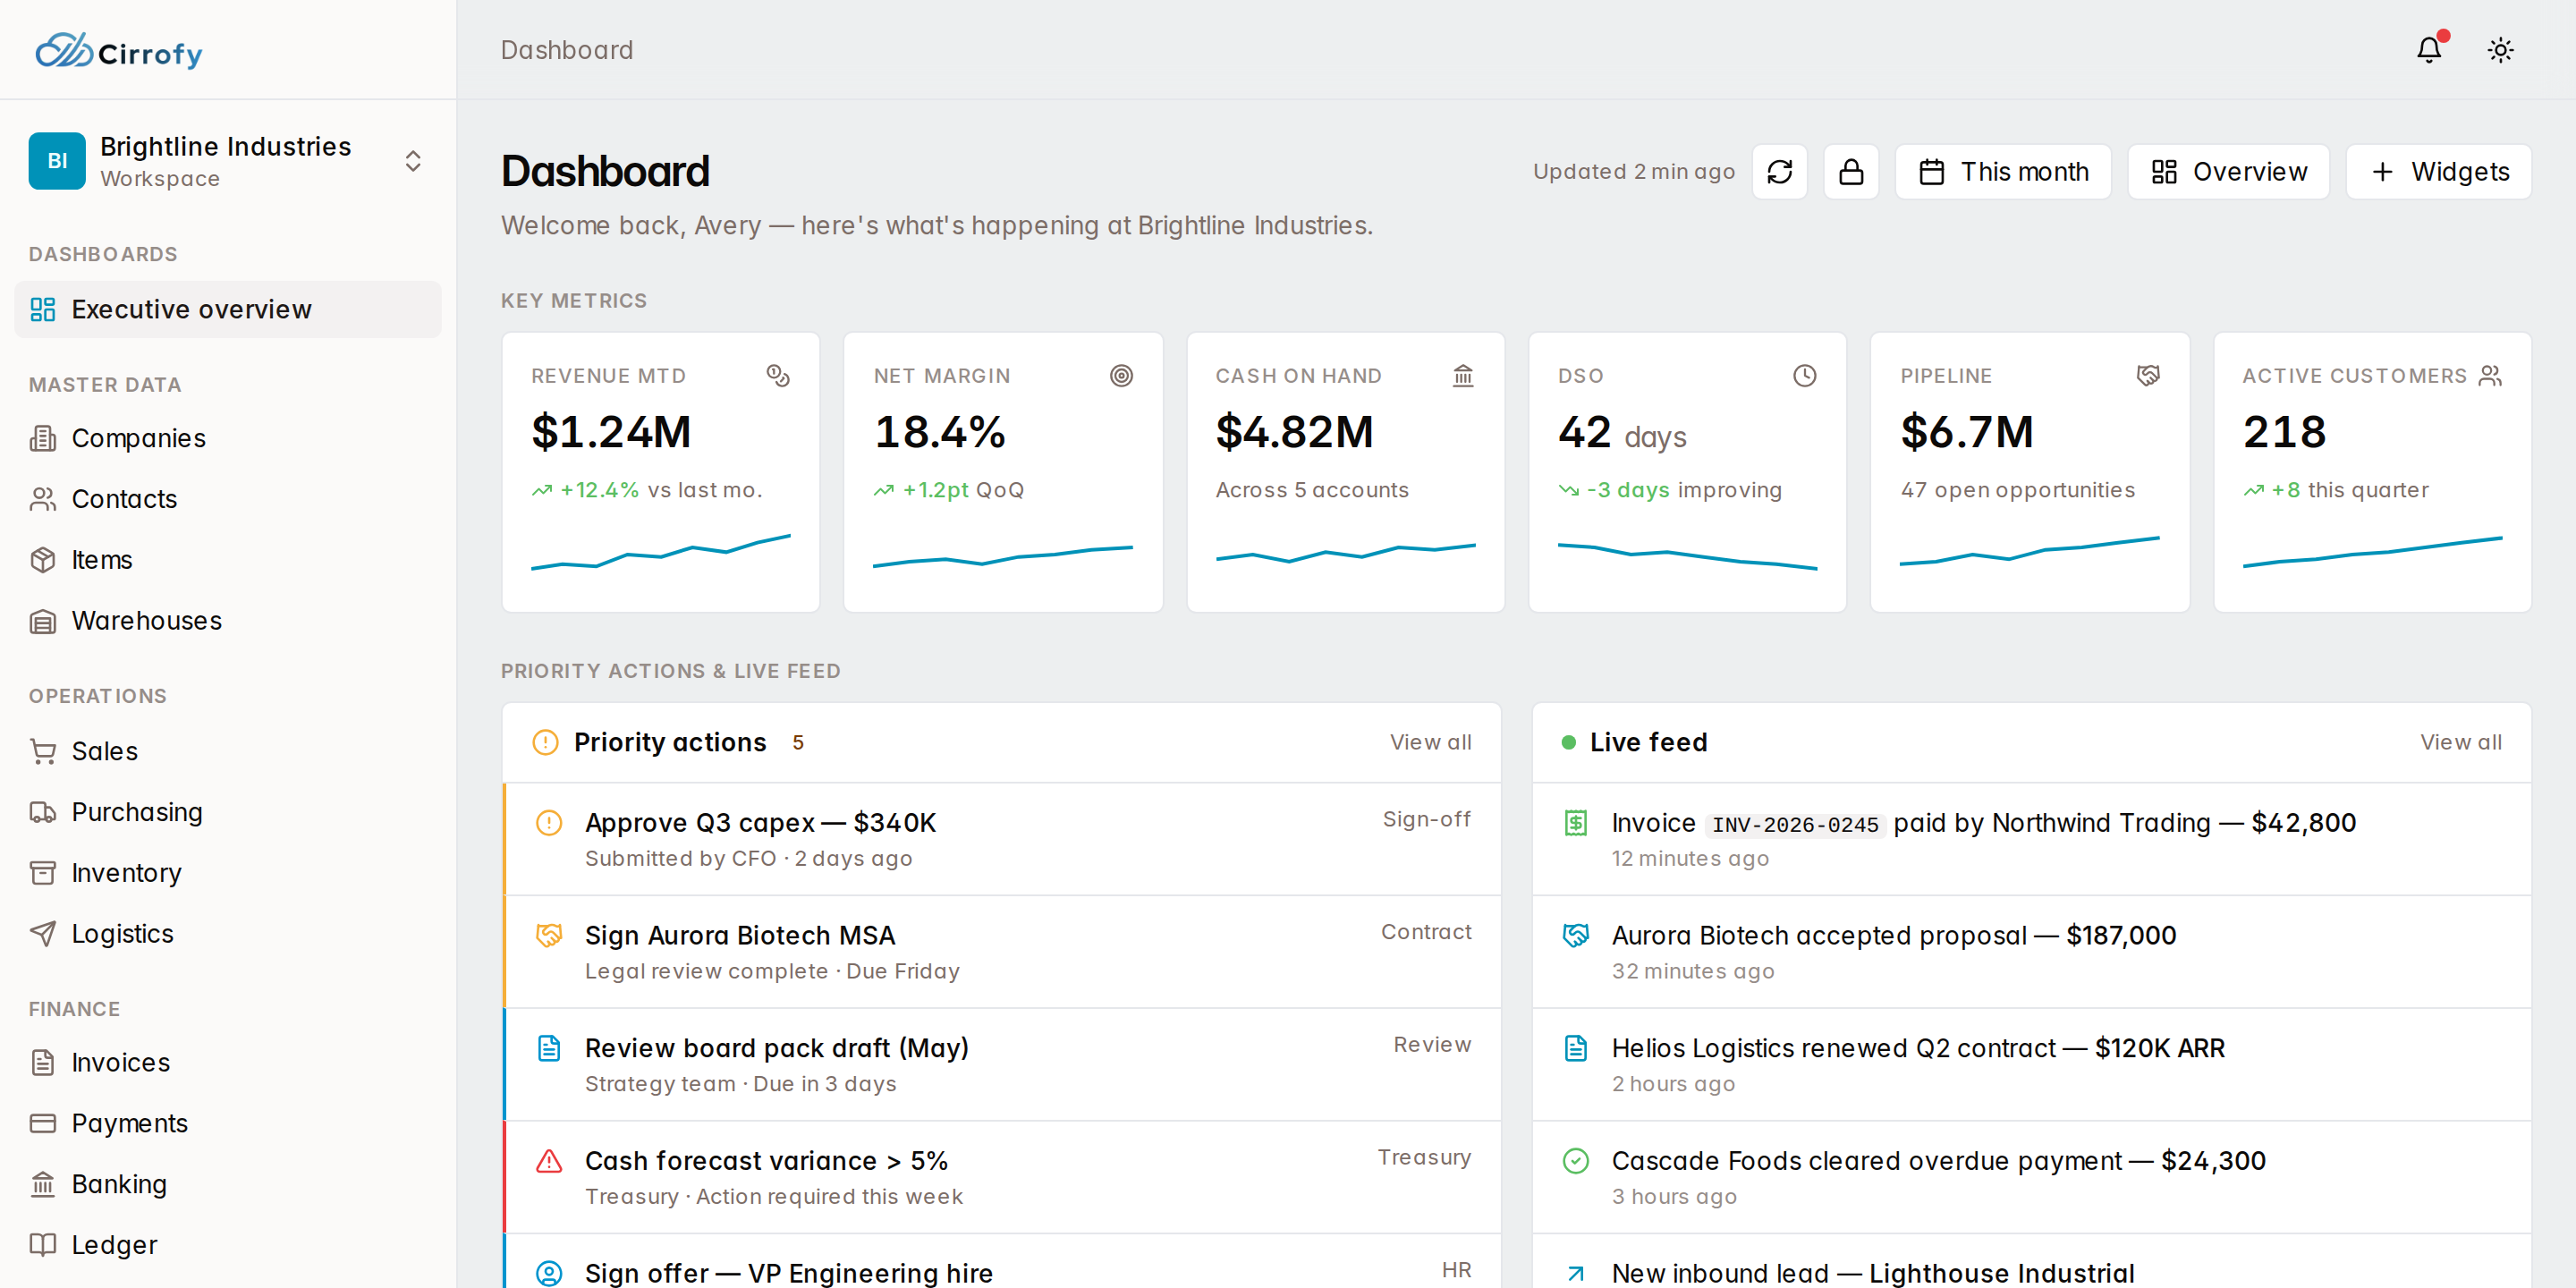
Task: Open Contacts from the sidebar
Action: point(228,499)
